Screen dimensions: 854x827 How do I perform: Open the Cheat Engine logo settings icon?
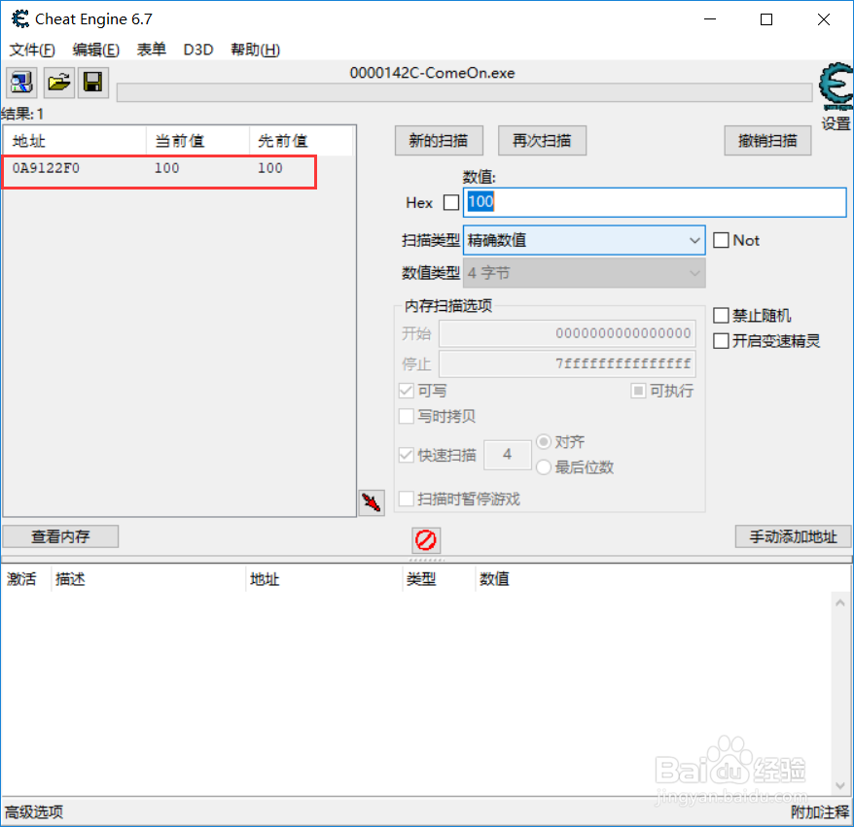point(836,86)
